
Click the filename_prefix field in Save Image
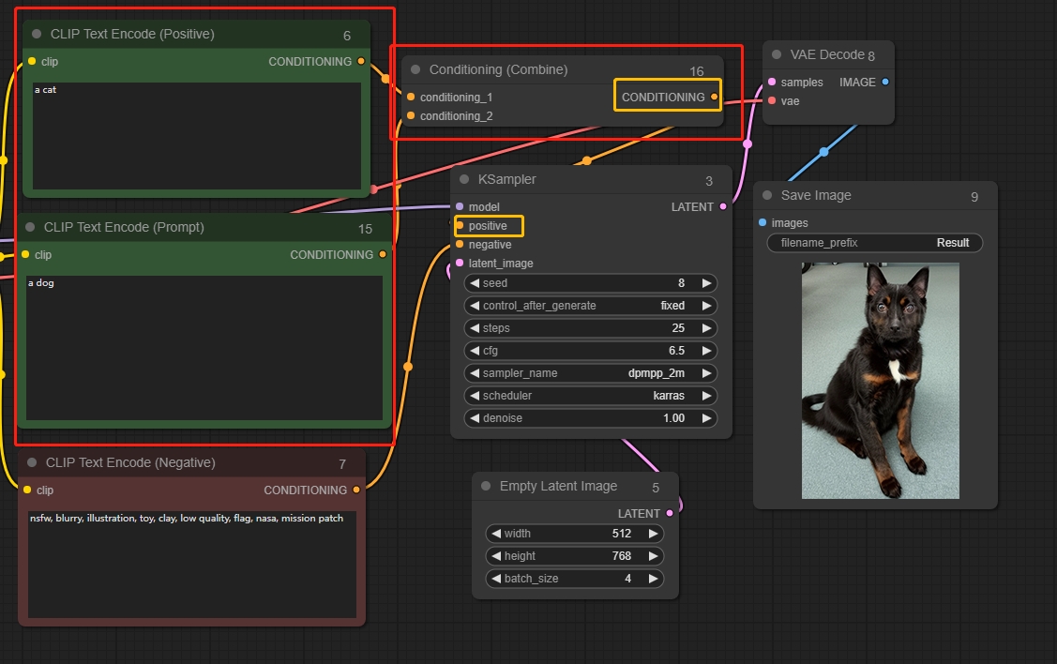pos(874,243)
